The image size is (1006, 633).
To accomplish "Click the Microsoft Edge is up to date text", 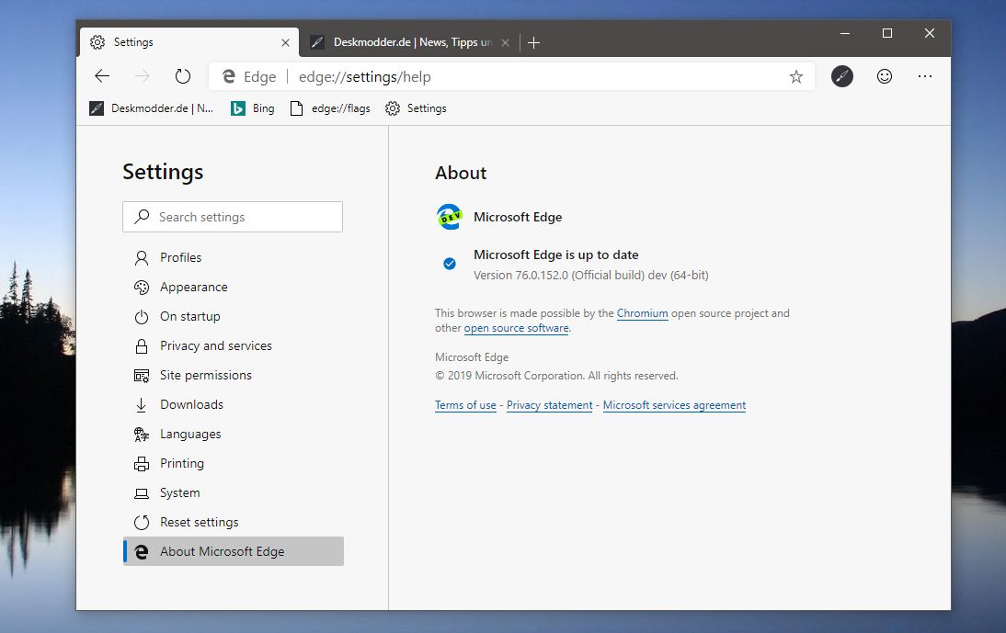I will 555,255.
